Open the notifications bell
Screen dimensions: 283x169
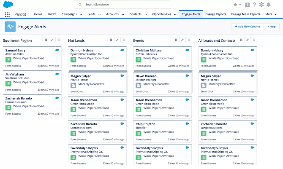tap(268, 5)
